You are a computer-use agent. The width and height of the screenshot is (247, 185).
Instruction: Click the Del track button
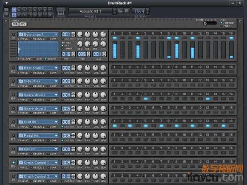[x=23, y=24]
